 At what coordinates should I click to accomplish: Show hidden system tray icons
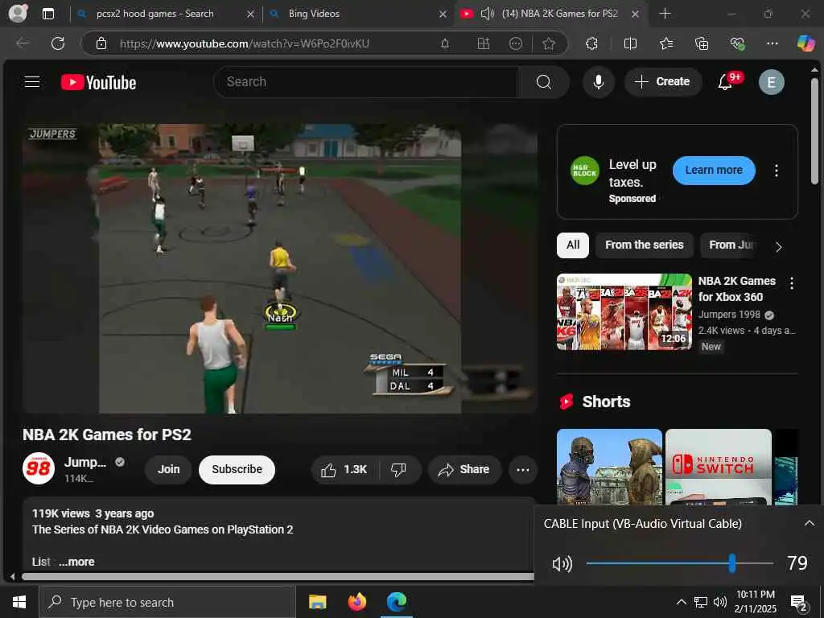pyautogui.click(x=681, y=602)
